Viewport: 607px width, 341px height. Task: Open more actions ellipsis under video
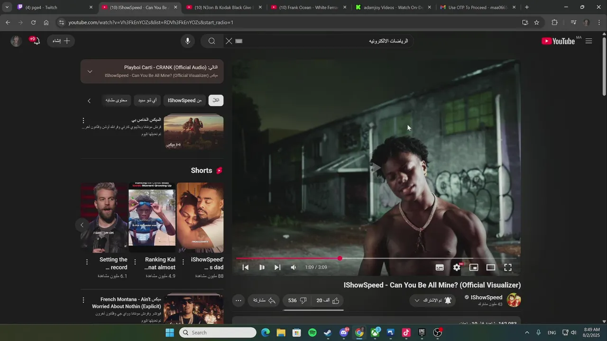(x=239, y=301)
